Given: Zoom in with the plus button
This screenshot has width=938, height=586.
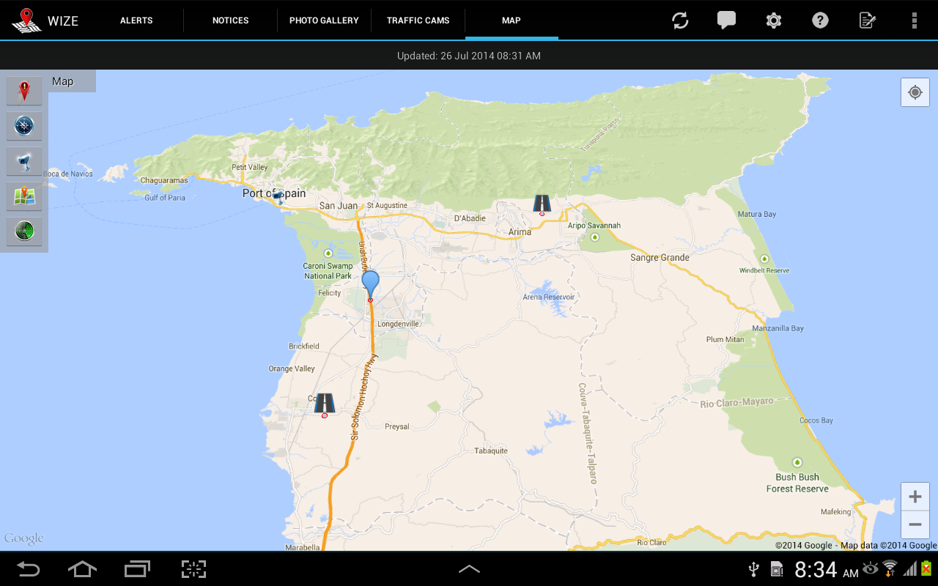Looking at the screenshot, I should [915, 497].
